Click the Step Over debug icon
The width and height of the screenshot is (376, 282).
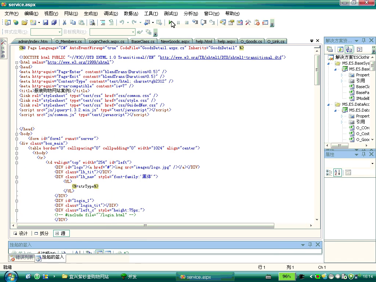203,22
